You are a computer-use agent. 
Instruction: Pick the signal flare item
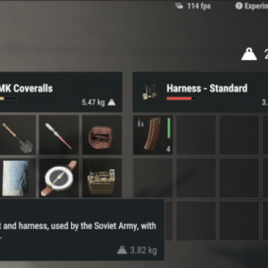tap(59, 135)
